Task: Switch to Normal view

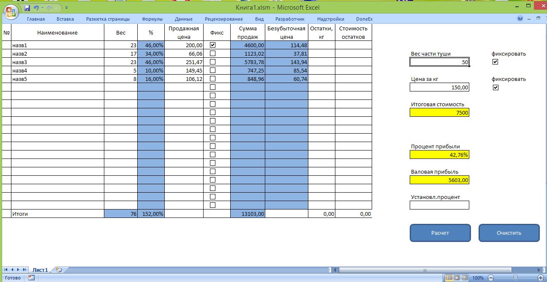Action: click(x=449, y=278)
